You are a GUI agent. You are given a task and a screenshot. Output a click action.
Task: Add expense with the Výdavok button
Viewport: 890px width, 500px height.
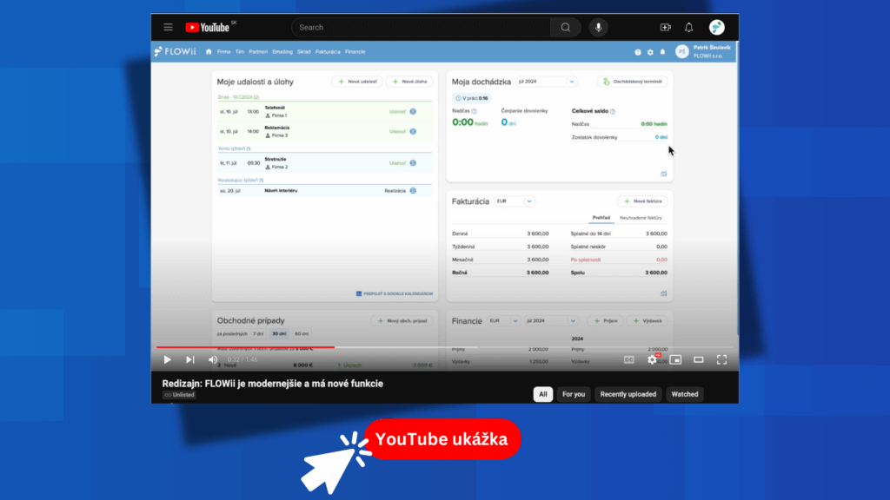click(x=647, y=321)
